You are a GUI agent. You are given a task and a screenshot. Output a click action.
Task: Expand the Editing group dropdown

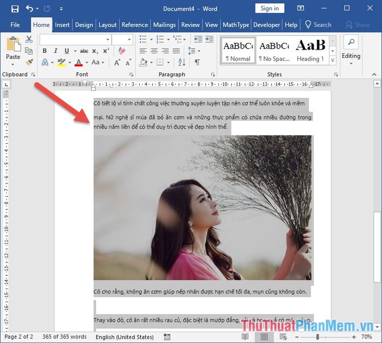pyautogui.click(x=351, y=64)
